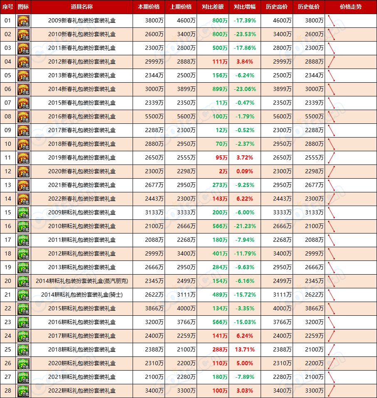Click the price trend line in row 25

point(331,350)
